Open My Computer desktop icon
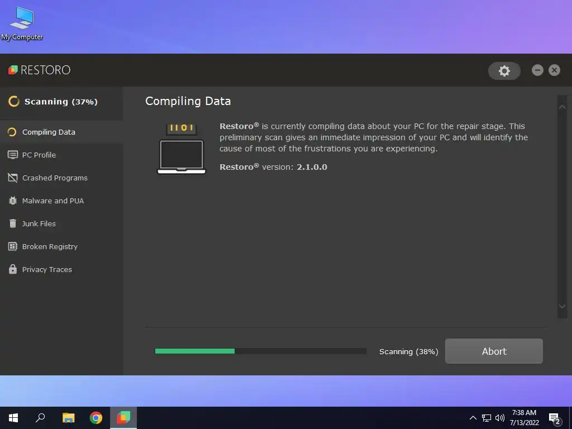This screenshot has height=429, width=572. (22, 22)
